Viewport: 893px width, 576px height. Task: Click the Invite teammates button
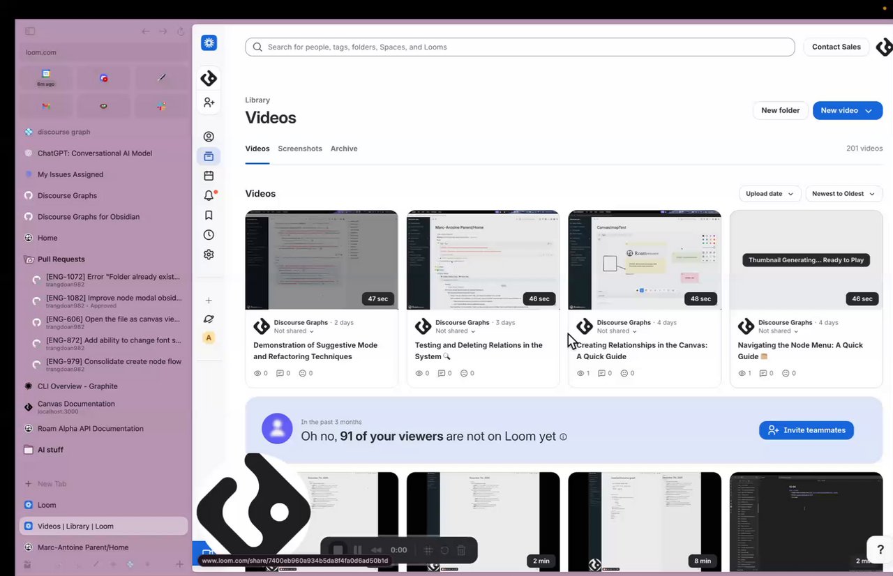[806, 430]
